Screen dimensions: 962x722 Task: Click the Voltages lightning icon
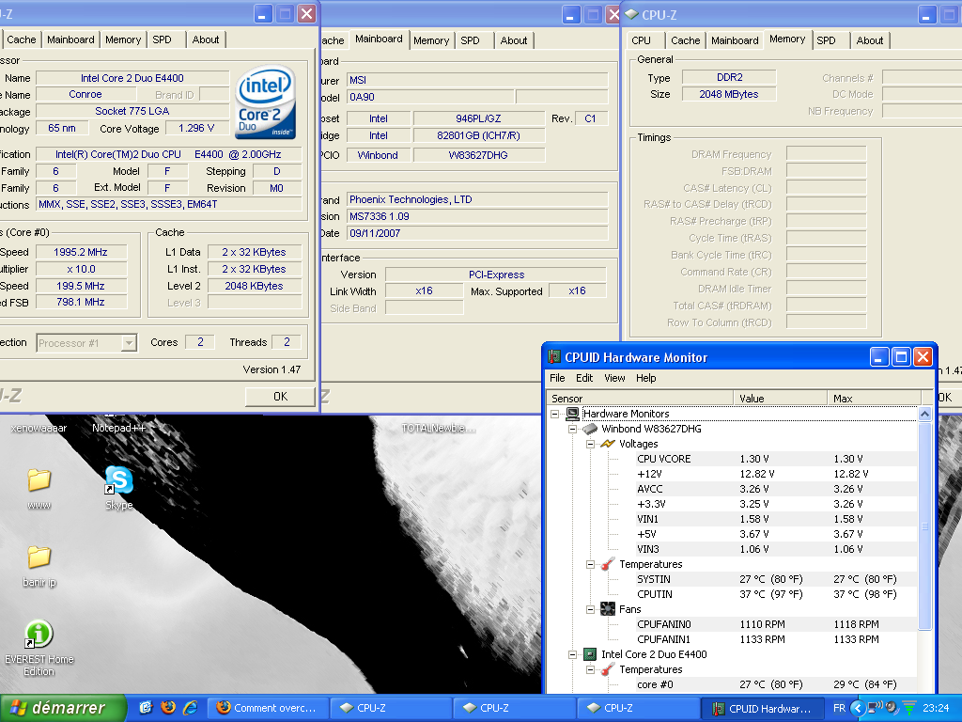pyautogui.click(x=608, y=444)
